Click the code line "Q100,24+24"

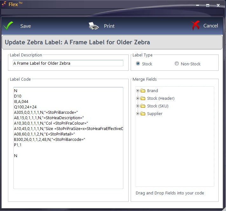[x=25, y=107]
